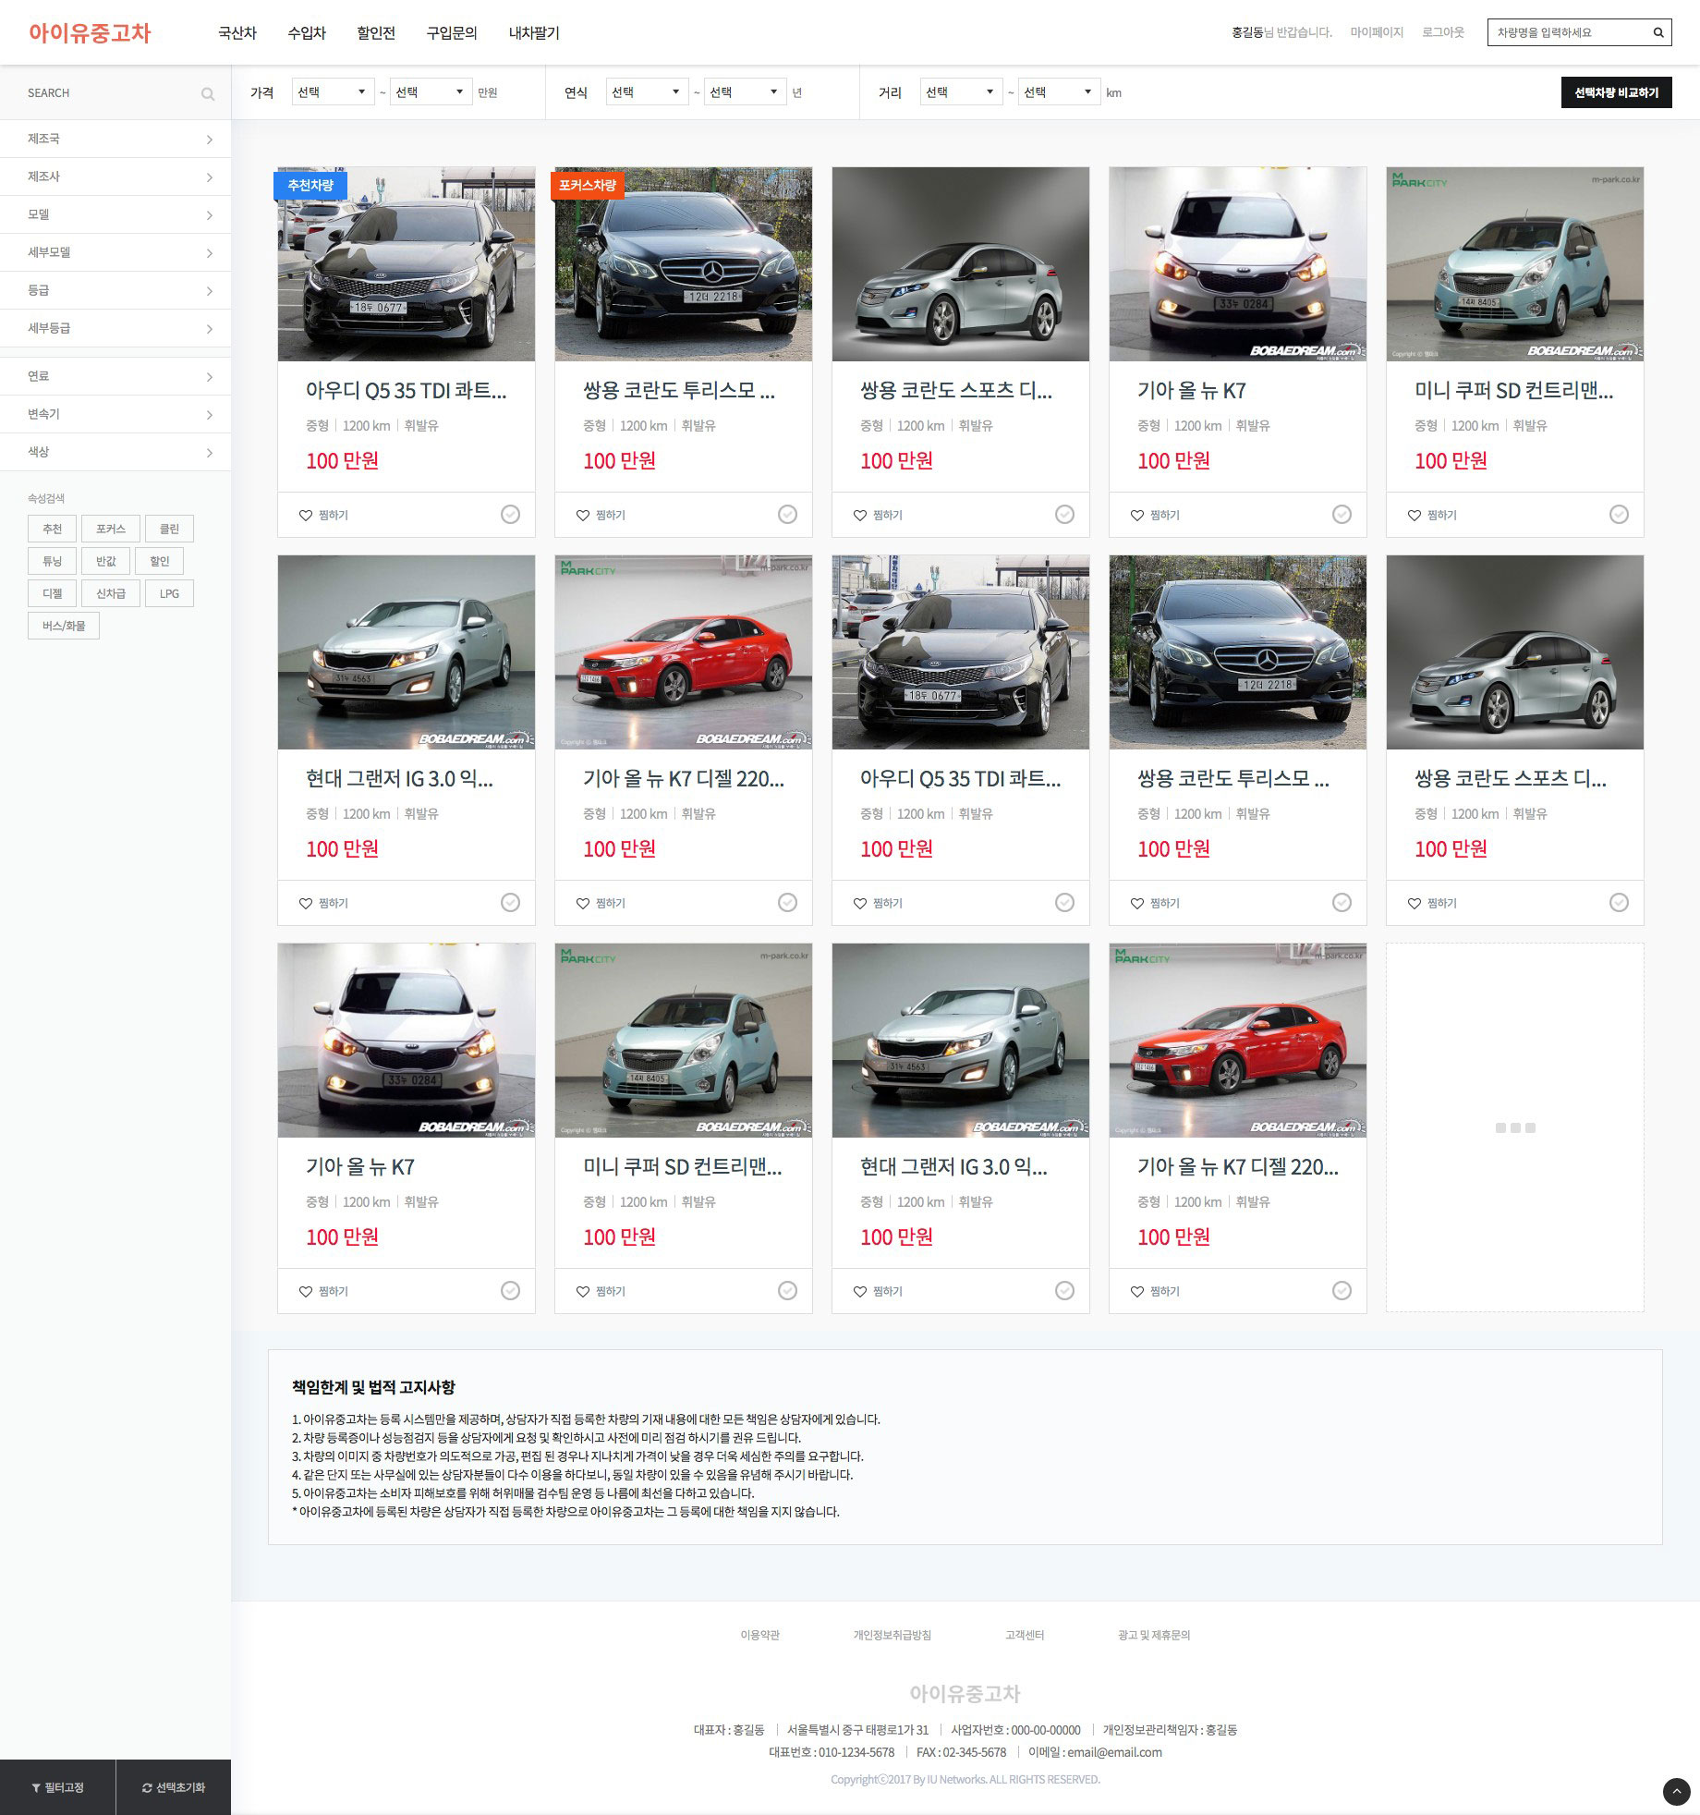Screen dimensions: 1700x1815
Task: Expand the 모델 sidebar filter
Action: click(x=115, y=214)
